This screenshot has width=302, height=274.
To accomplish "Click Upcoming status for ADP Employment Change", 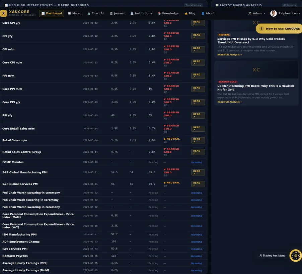I will click(196, 242).
